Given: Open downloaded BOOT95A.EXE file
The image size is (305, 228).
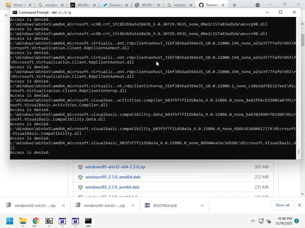Looking at the screenshot, I should [161, 205].
